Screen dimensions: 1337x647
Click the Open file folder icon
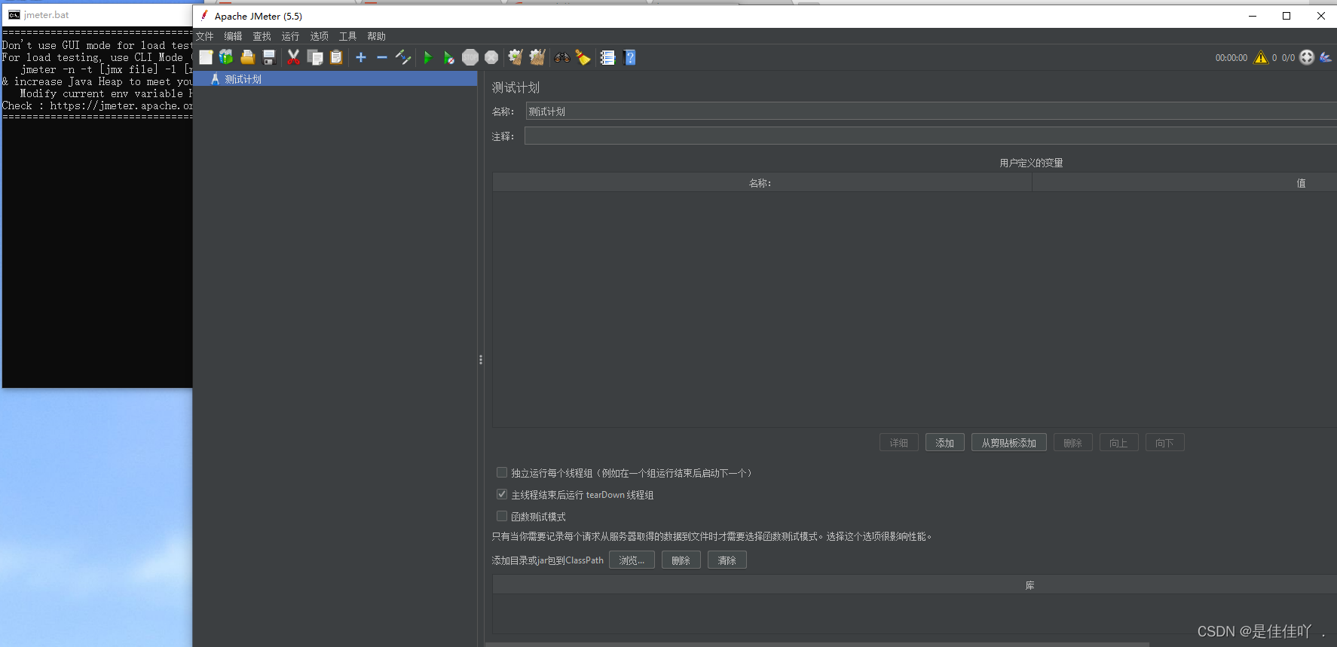pyautogui.click(x=247, y=57)
